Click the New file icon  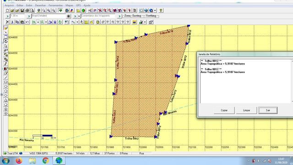click(x=7, y=11)
